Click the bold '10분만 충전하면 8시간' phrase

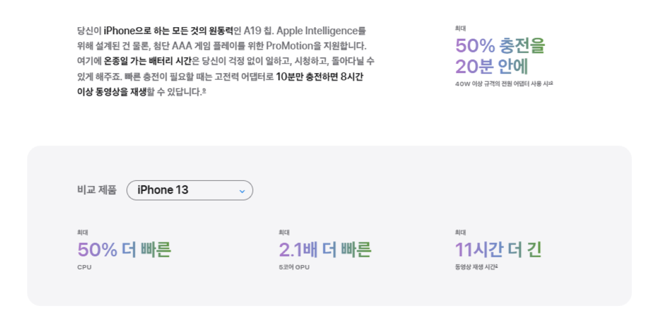[x=320, y=76]
